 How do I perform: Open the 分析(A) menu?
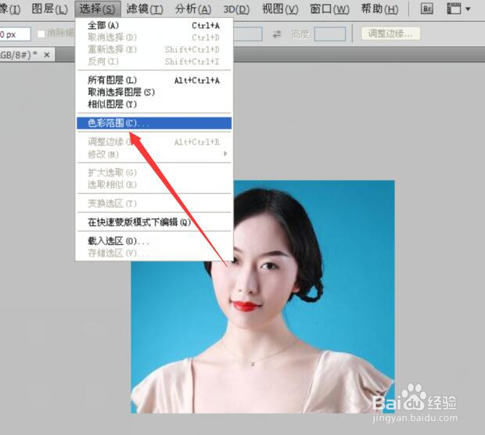(x=193, y=9)
